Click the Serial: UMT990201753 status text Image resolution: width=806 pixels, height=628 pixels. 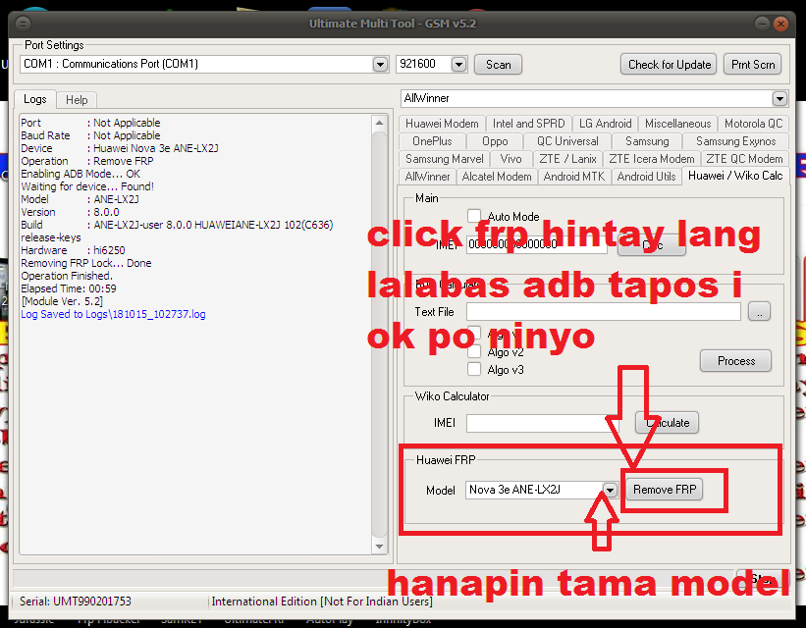click(75, 602)
